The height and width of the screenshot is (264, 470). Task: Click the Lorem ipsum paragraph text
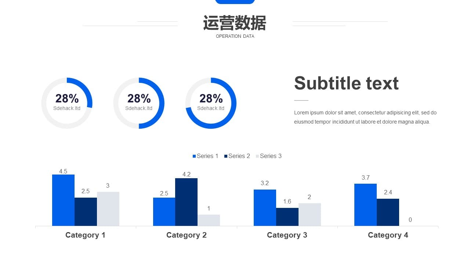(365, 117)
